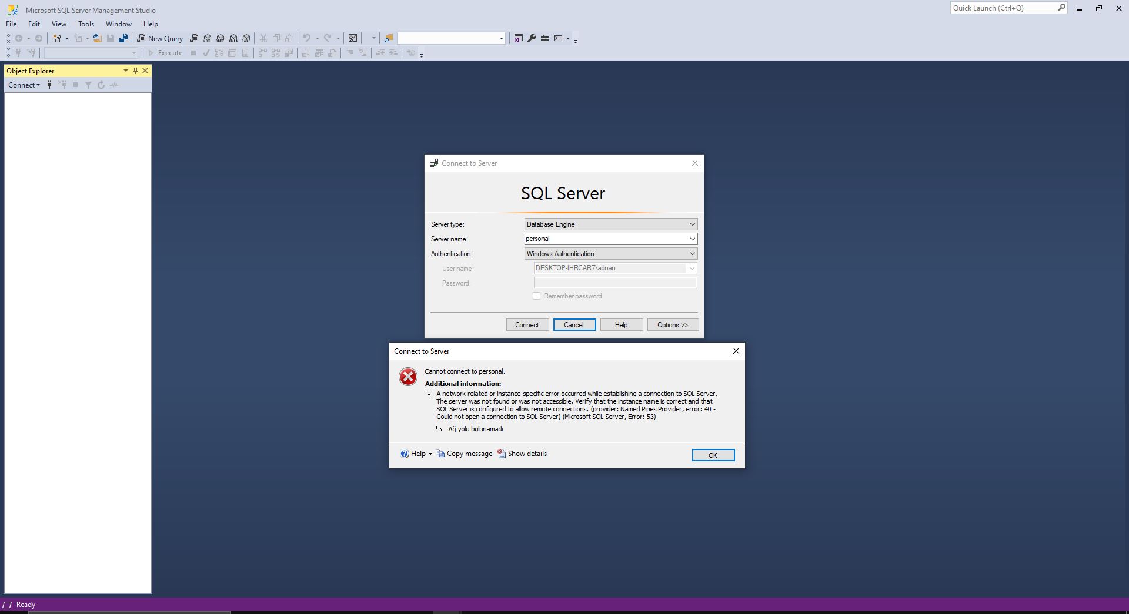1129x614 pixels.
Task: Click the Find in Files icon
Action: click(x=389, y=38)
